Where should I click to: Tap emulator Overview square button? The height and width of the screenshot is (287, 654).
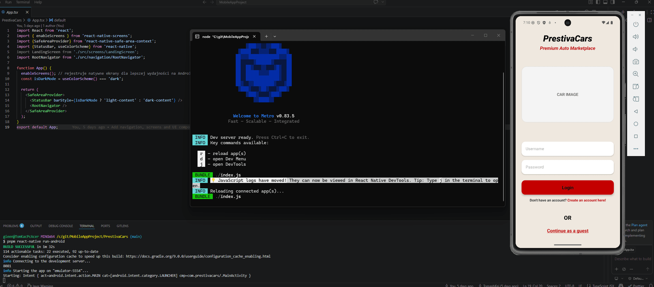pyautogui.click(x=636, y=136)
